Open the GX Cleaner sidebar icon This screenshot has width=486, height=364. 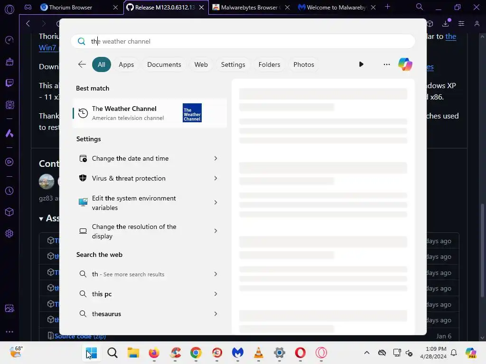point(9,62)
